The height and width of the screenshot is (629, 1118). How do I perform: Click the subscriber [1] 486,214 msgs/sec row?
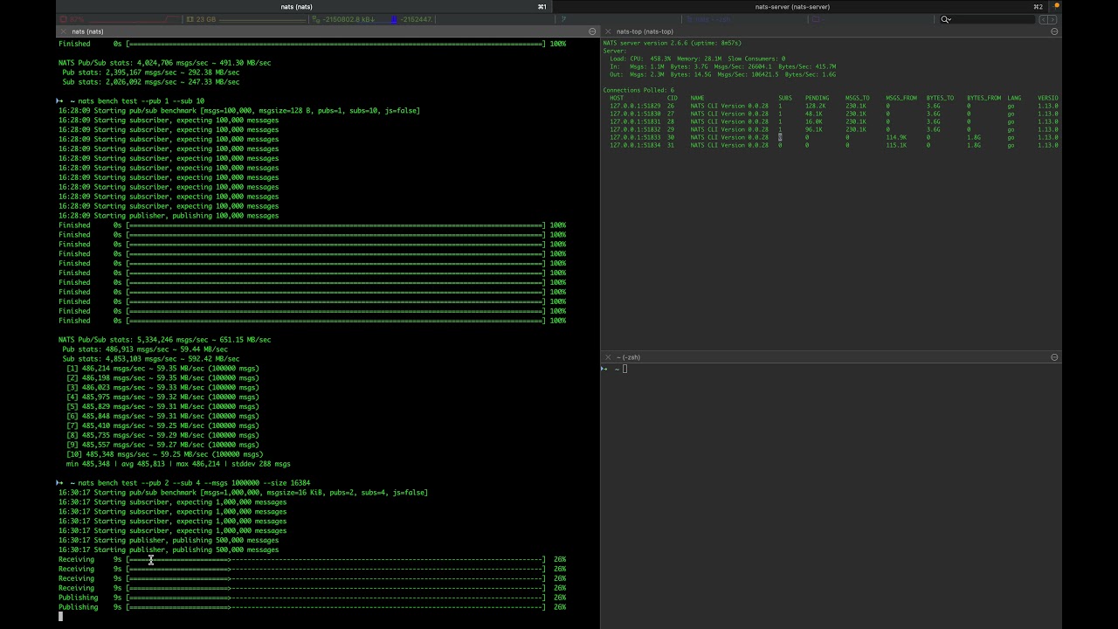[162, 369]
